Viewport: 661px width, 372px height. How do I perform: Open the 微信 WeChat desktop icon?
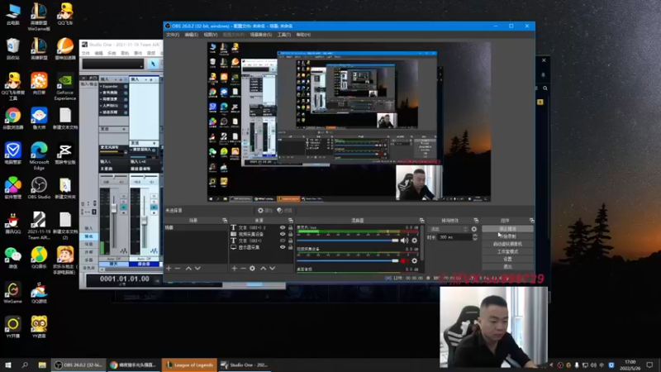point(12,258)
